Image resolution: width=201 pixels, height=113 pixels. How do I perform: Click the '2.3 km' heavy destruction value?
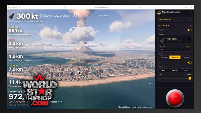pos(16,43)
